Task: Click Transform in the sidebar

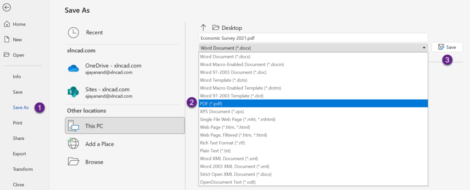Action: (x=23, y=169)
